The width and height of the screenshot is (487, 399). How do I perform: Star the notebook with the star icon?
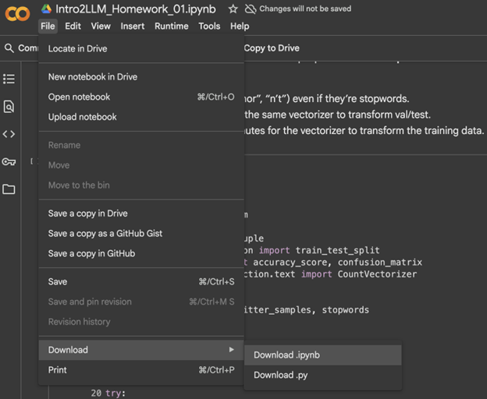(233, 9)
